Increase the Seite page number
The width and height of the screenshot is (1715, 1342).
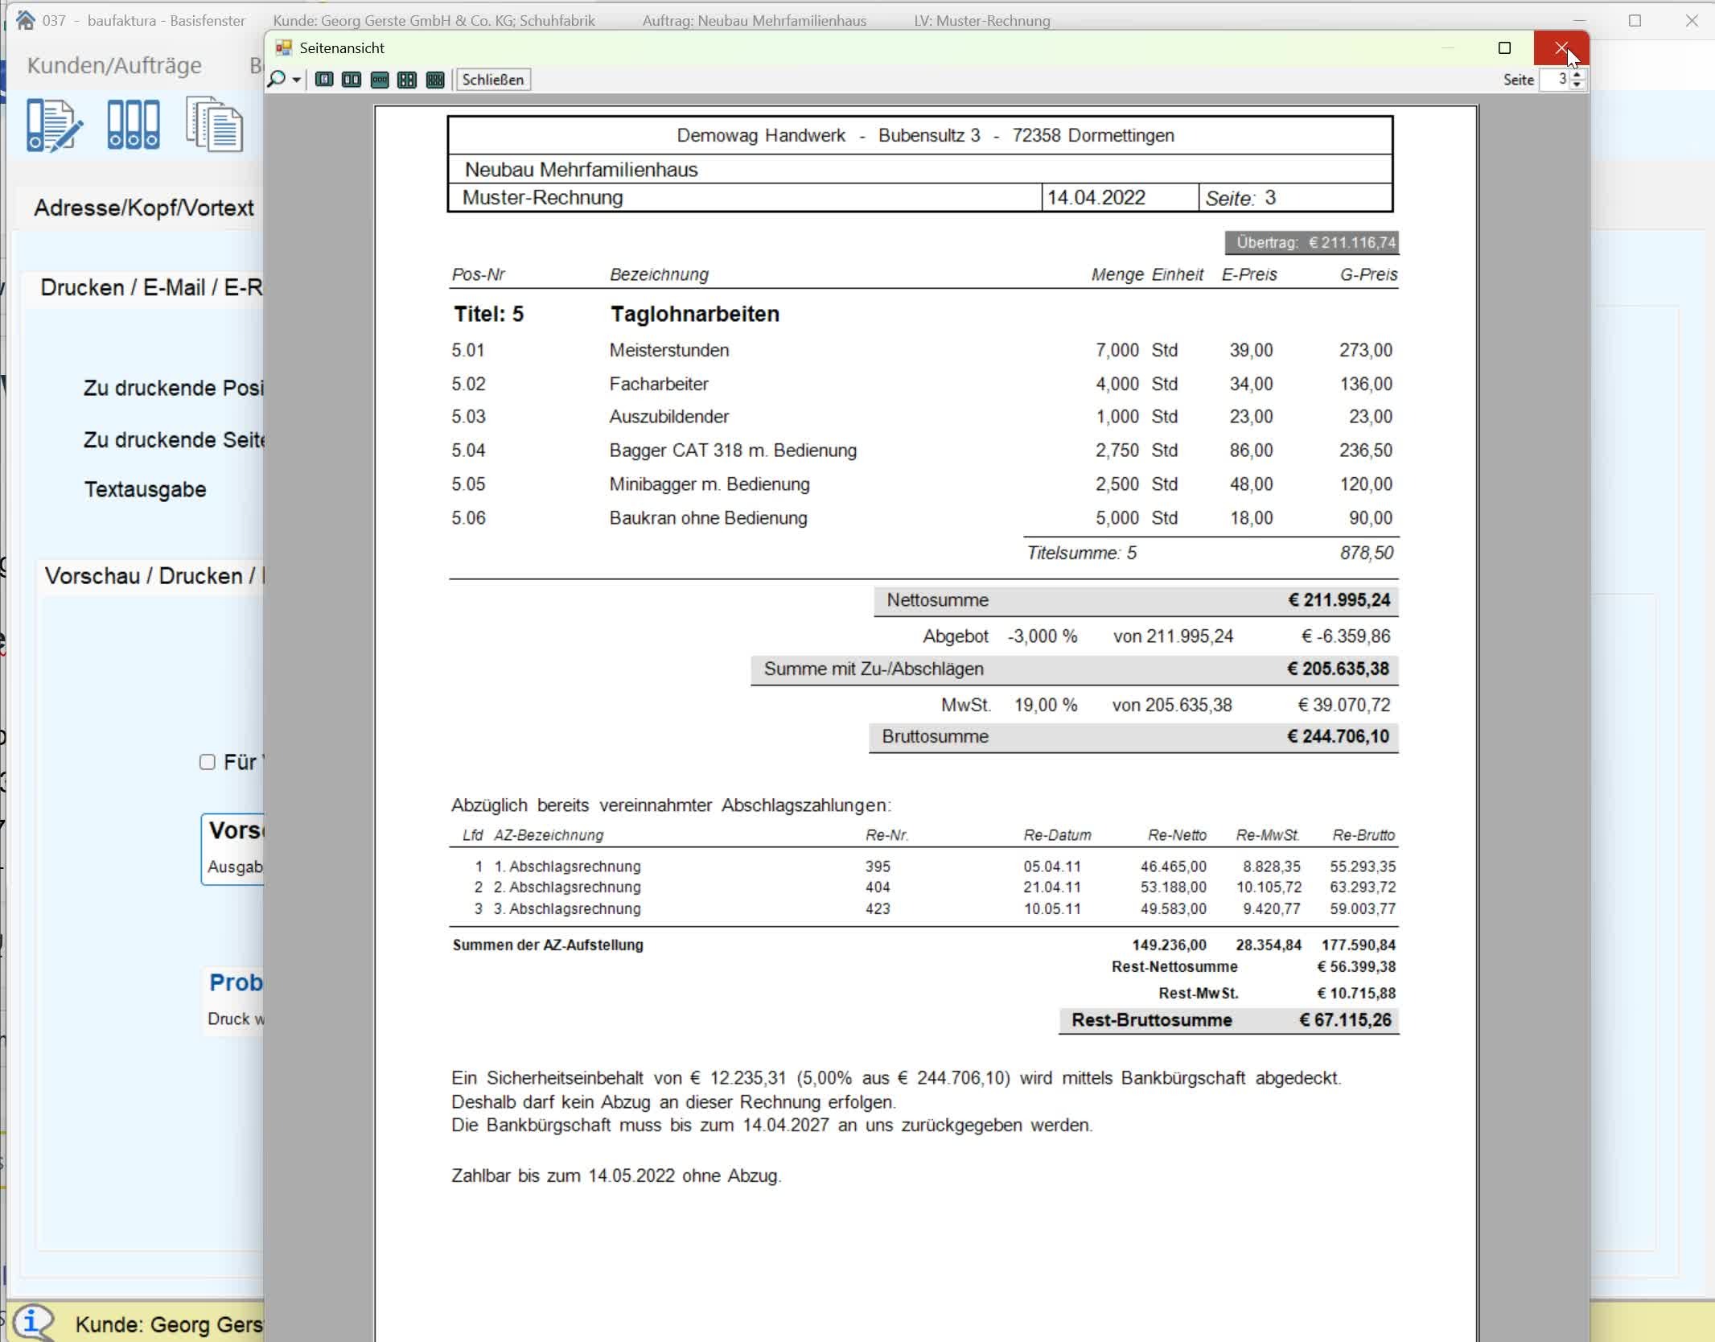(1577, 75)
